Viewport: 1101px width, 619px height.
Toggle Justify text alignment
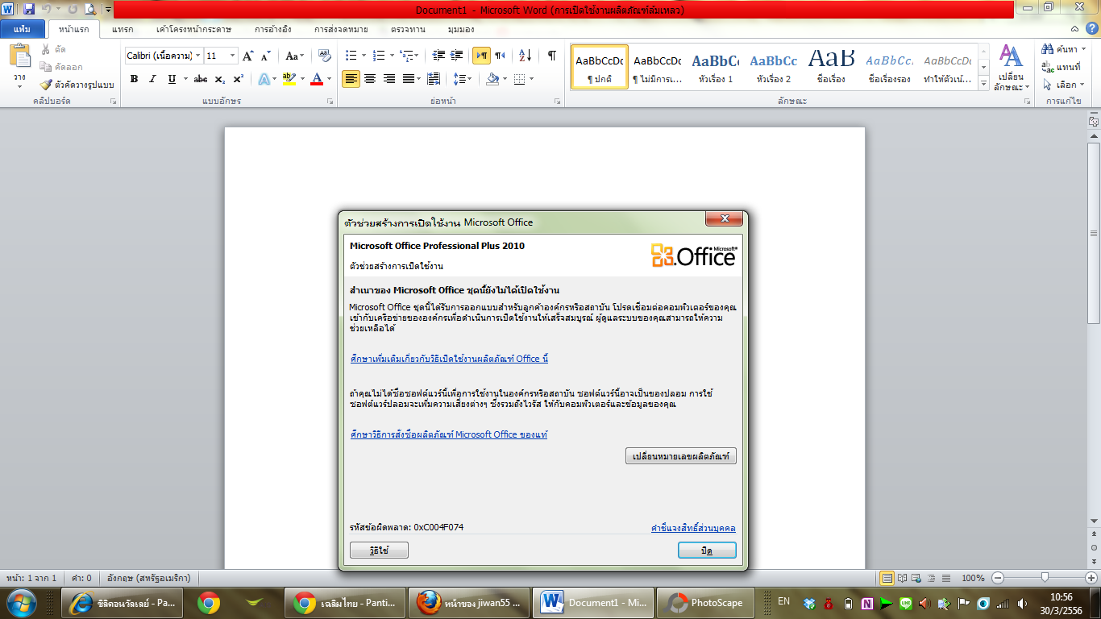[x=409, y=79]
